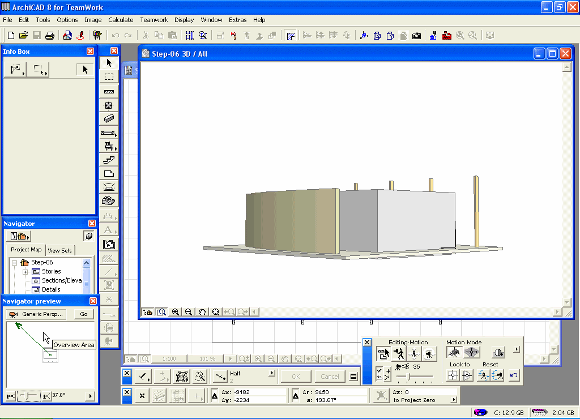Open a file with the Open folder icon
Image resolution: width=580 pixels, height=419 pixels.
[23, 36]
